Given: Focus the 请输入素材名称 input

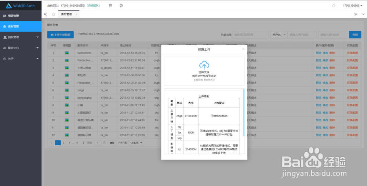Looking at the screenshot, I should 333,34.
